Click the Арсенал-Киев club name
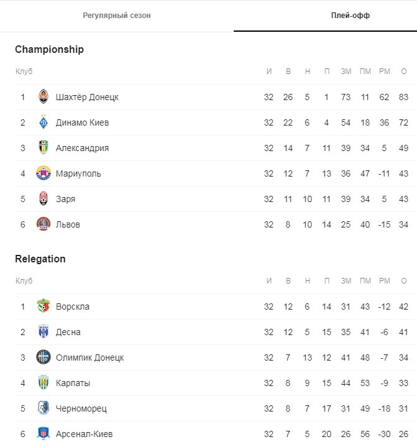 tap(85, 434)
